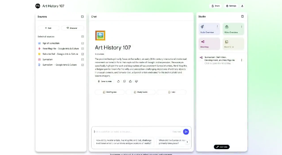Image resolution: width=282 pixels, height=155 pixels.
Task: Show next suggested question chevron
Action: point(187,142)
